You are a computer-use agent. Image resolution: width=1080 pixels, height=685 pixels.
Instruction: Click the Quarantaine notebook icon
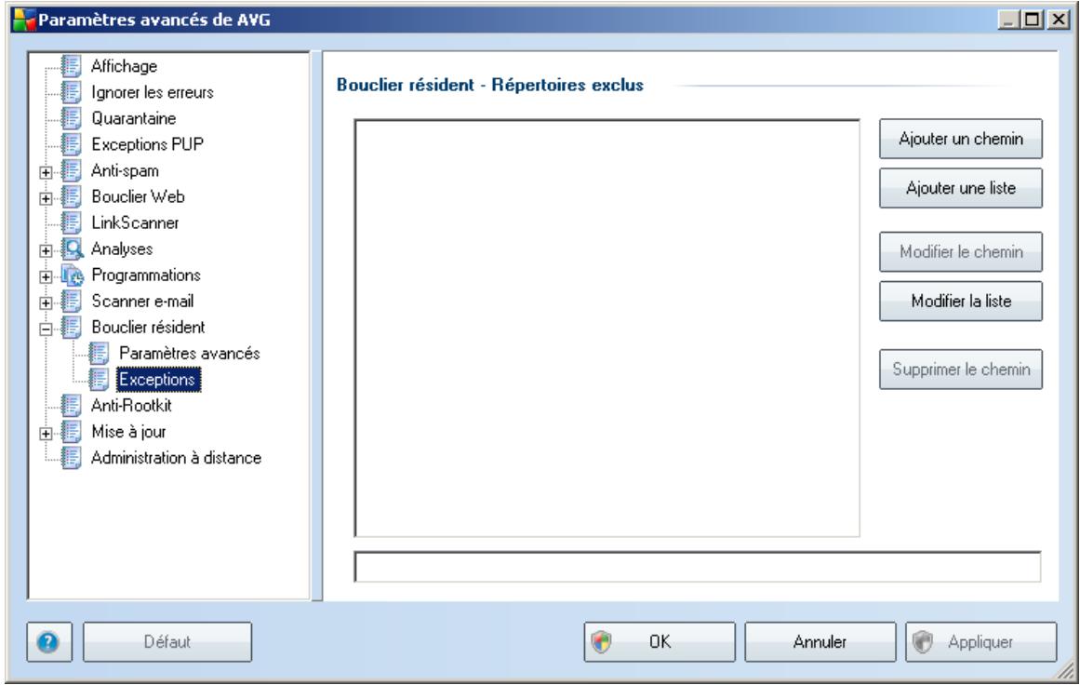(71, 118)
